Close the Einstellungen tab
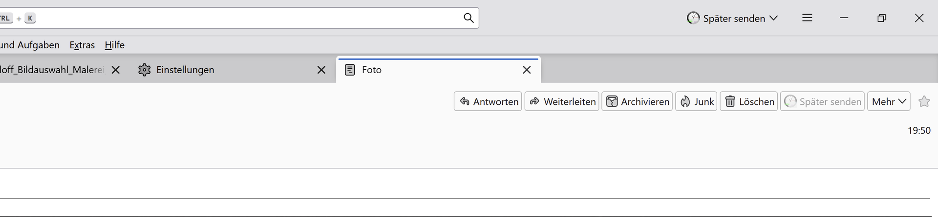 point(321,70)
